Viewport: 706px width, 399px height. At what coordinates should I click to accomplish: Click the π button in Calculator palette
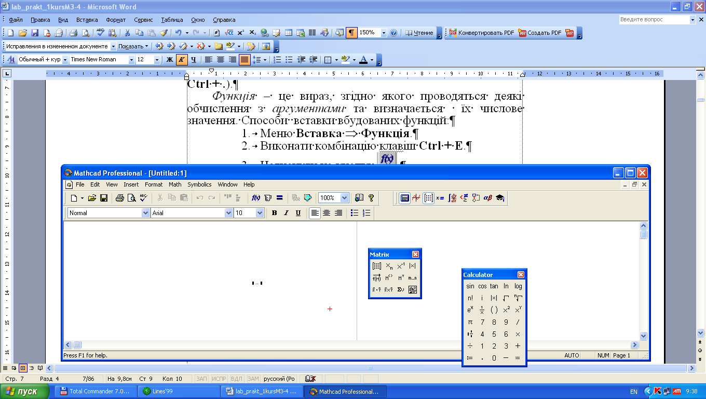[470, 322]
